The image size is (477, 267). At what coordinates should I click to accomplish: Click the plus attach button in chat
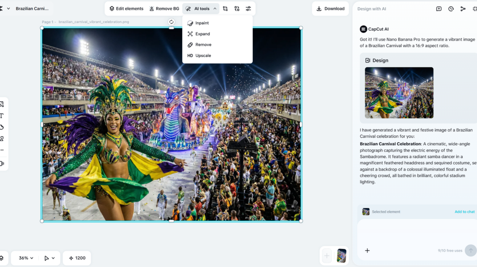pos(367,251)
